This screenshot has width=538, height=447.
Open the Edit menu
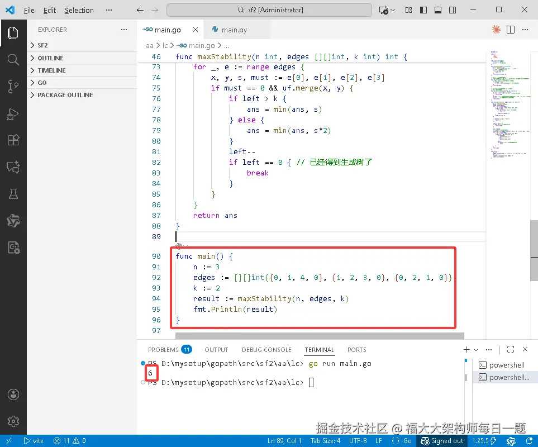click(x=49, y=10)
